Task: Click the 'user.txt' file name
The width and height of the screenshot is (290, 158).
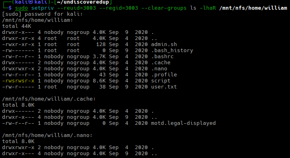Action: tap(164, 87)
